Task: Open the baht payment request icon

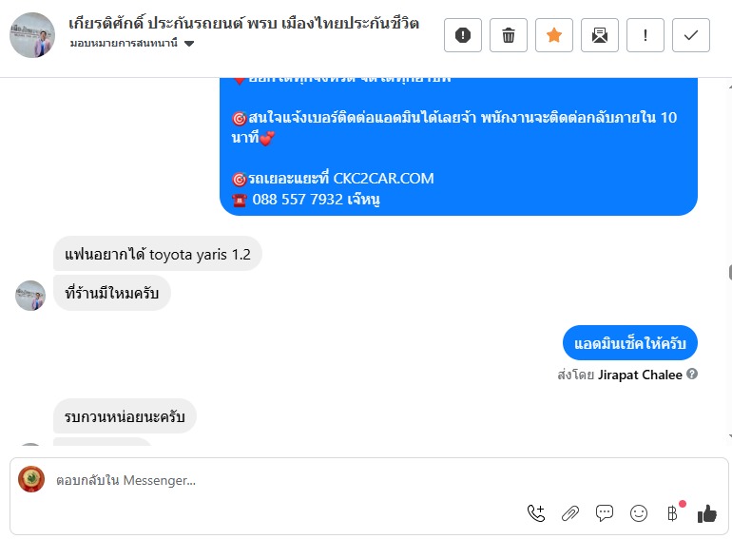Action: (x=672, y=513)
